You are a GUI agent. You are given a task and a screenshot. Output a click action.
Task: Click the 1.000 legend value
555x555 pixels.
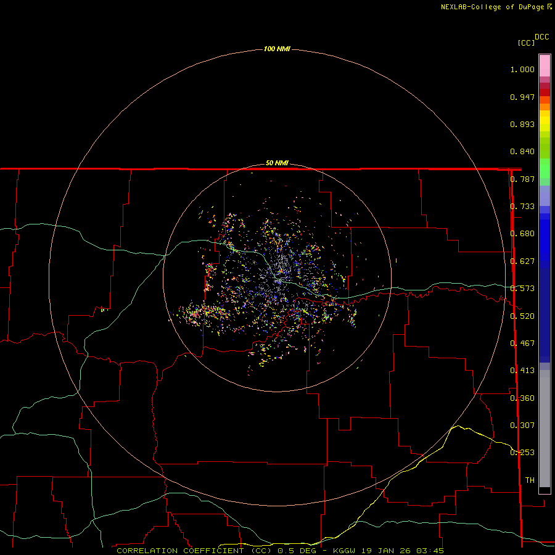click(522, 69)
